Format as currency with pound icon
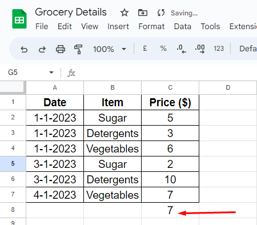257x225 pixels. [x=145, y=49]
